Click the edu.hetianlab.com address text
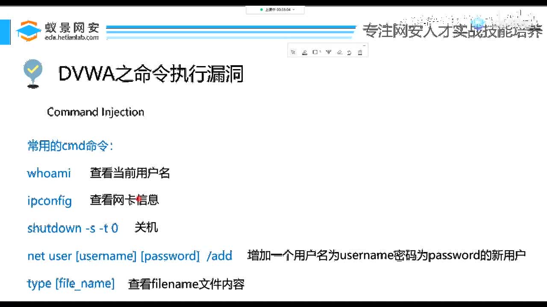The width and height of the screenshot is (547, 307). coord(72,38)
